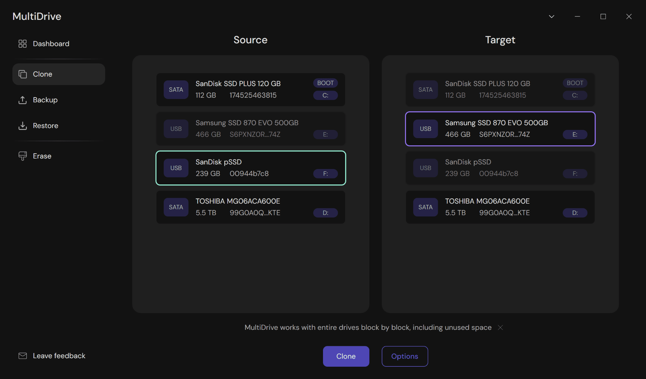Open the Dashboard page
The height and width of the screenshot is (379, 646).
[x=59, y=44]
